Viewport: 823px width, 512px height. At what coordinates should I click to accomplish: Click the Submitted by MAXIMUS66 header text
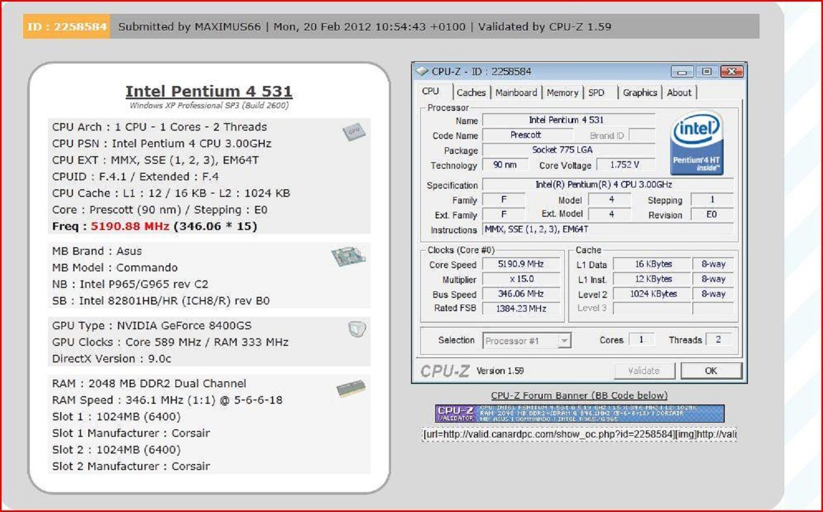pyautogui.click(x=189, y=26)
